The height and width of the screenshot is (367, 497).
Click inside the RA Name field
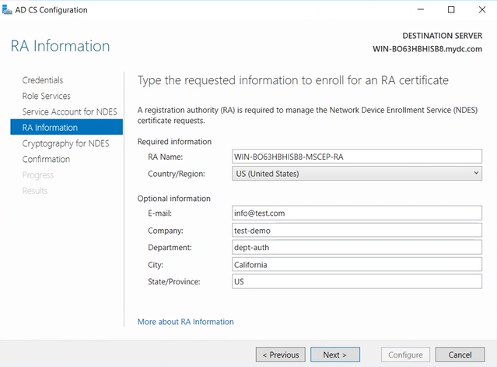pos(357,157)
